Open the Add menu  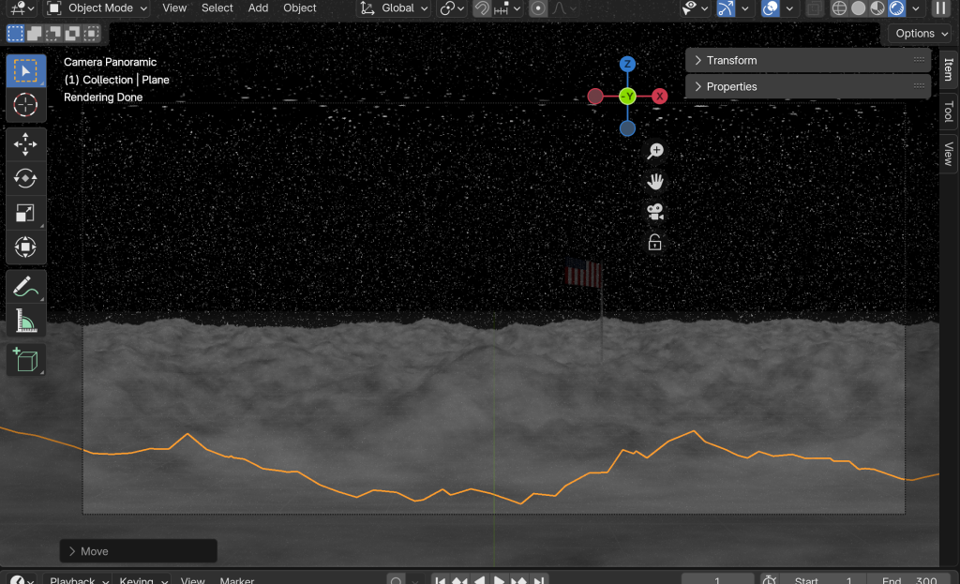(258, 8)
